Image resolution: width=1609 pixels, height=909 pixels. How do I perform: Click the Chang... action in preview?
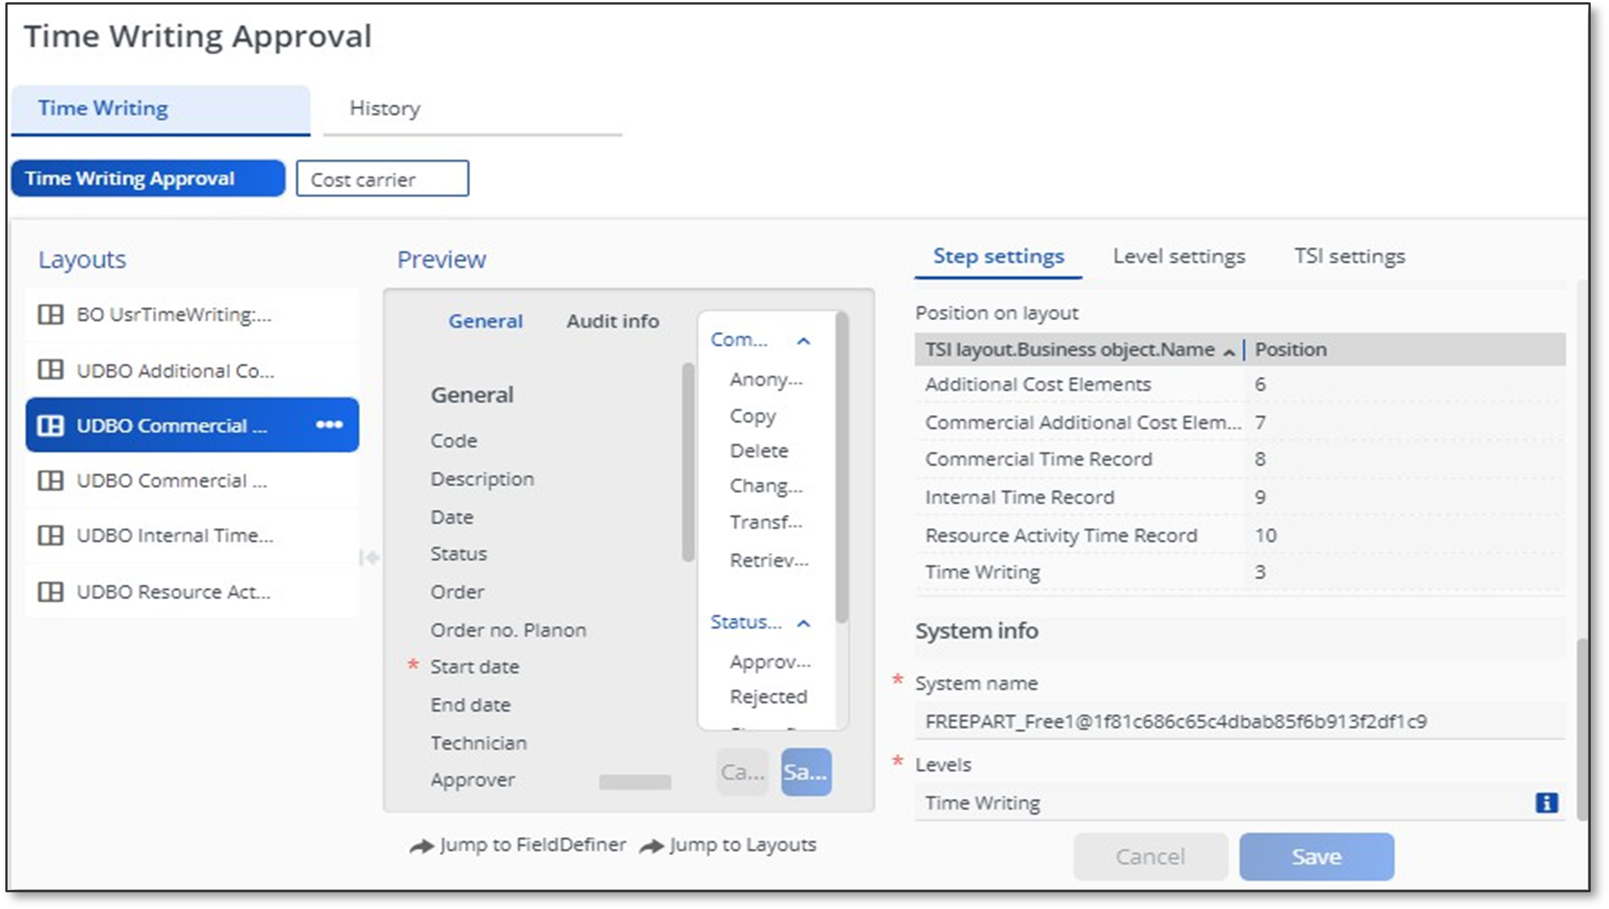coord(766,486)
